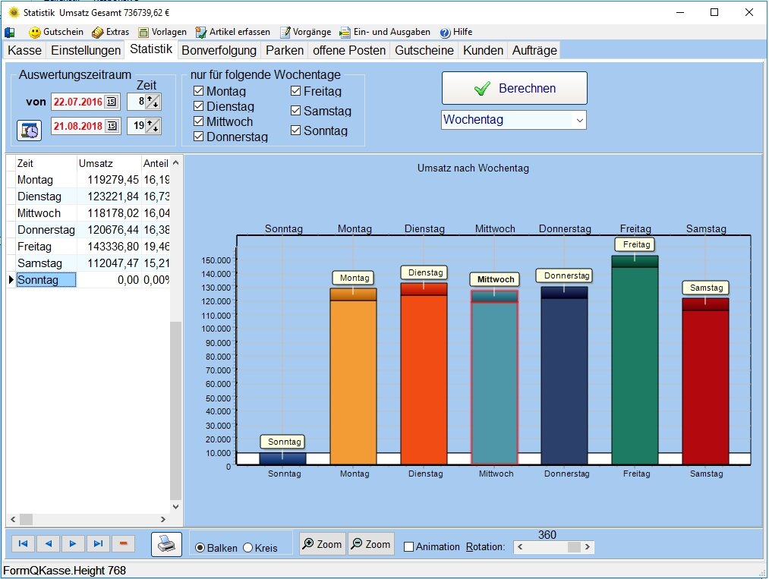The image size is (769, 579).
Task: Click the clock calendar period button
Action: [x=29, y=131]
